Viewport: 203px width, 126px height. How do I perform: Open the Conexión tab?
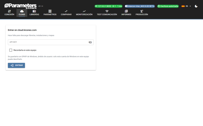point(9,13)
